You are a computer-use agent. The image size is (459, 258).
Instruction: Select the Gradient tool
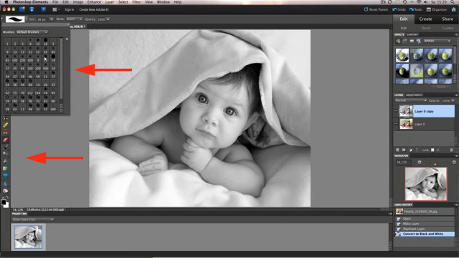[x=5, y=168]
